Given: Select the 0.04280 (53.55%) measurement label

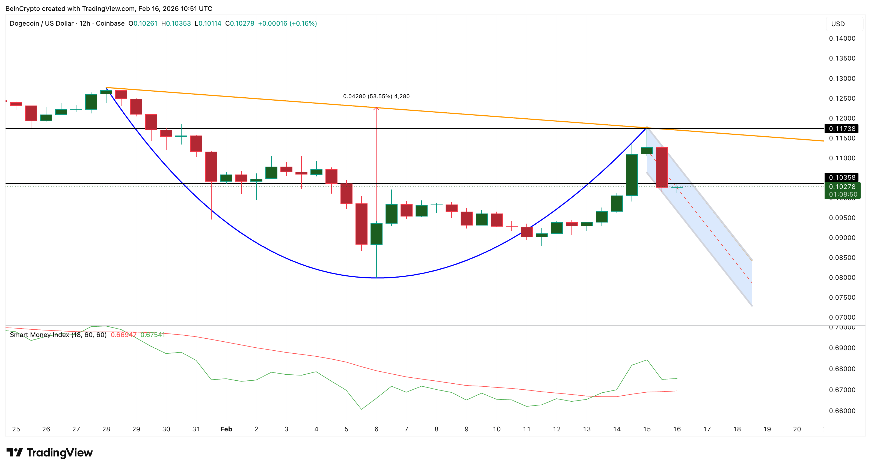Looking at the screenshot, I should 376,96.
